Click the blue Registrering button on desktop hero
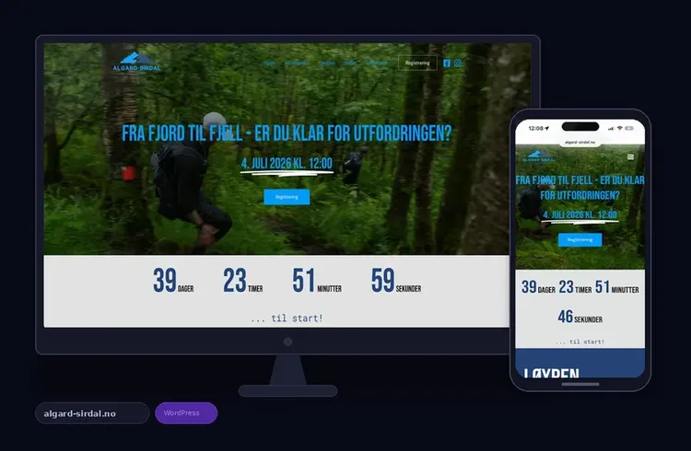Screen dimensions: 691x451 coord(287,197)
